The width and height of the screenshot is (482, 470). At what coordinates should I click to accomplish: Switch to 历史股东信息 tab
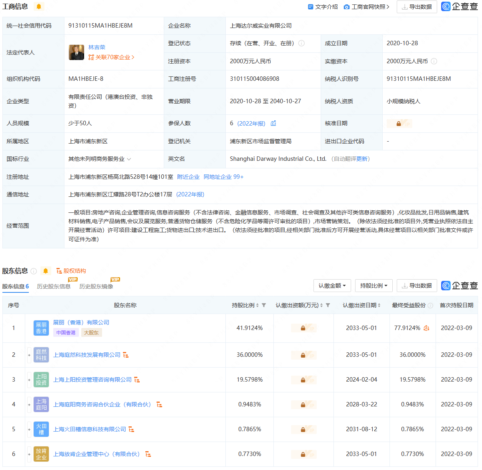point(54,286)
